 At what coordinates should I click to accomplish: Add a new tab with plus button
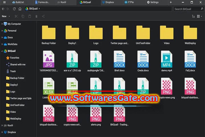pyautogui.click(x=171, y=2)
